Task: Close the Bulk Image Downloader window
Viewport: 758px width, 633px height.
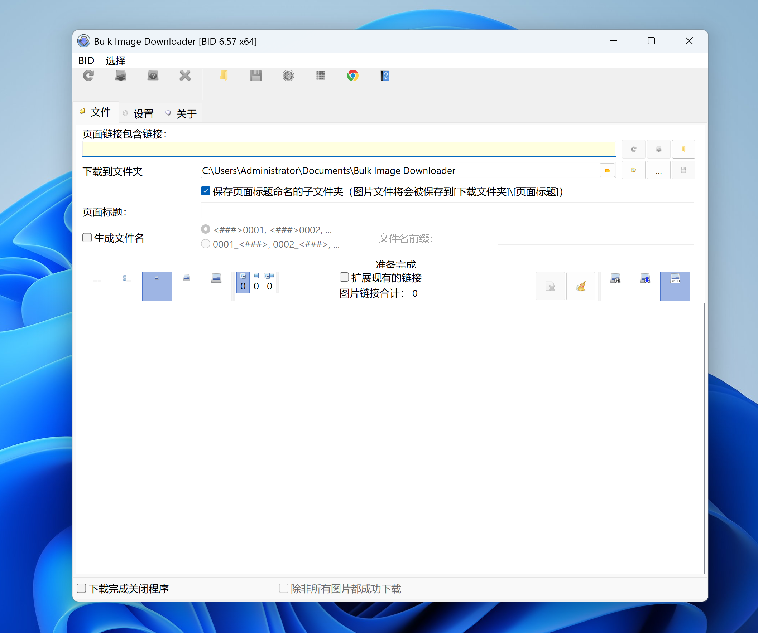Action: click(x=689, y=41)
